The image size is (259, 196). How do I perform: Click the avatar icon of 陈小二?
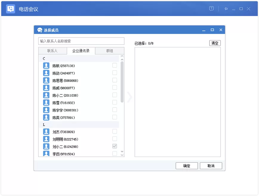point(46,95)
